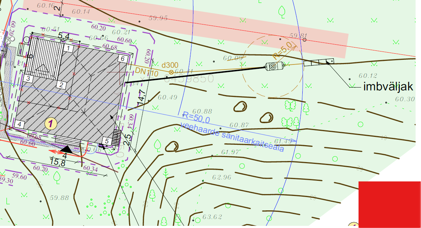The width and height of the screenshot is (421, 228).
Task: Select the building corner marker 1
Action: pos(69,48)
